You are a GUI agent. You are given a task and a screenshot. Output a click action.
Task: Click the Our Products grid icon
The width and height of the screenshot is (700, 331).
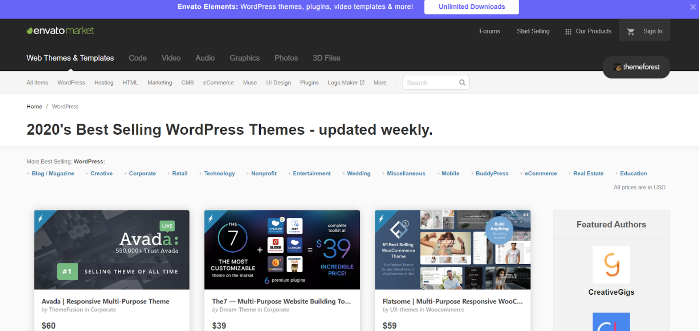pos(568,32)
